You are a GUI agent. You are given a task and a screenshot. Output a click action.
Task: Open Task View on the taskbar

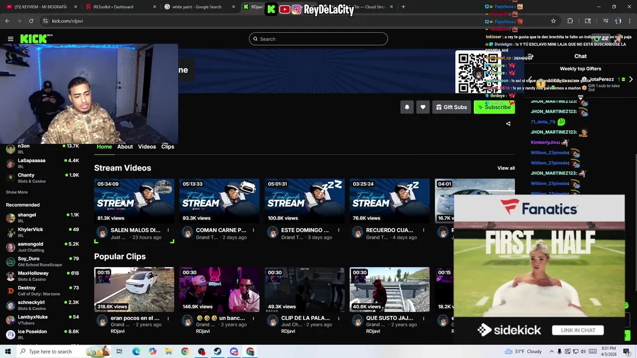pyautogui.click(x=119, y=352)
